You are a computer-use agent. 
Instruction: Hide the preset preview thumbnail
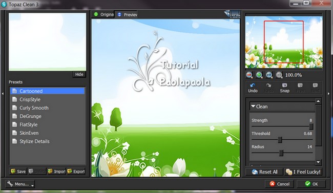tap(79, 74)
